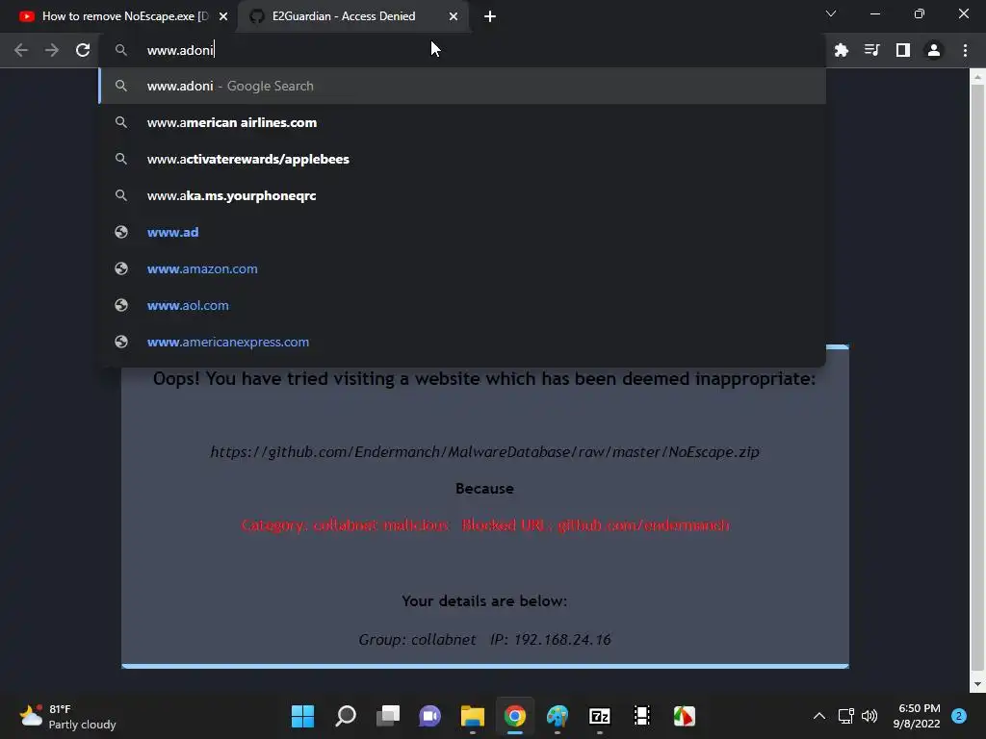Select www.american airlines.com suggestion
The width and height of the screenshot is (986, 739).
click(462, 122)
